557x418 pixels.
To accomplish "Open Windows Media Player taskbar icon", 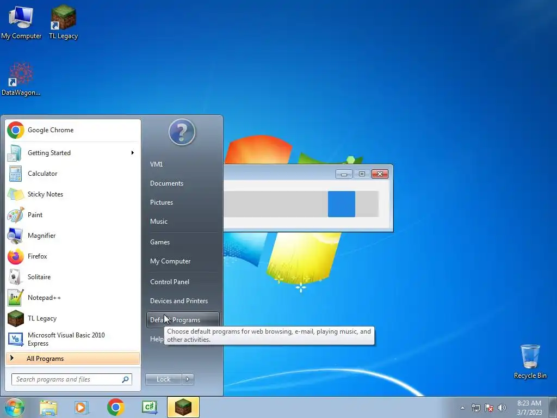I will point(82,408).
